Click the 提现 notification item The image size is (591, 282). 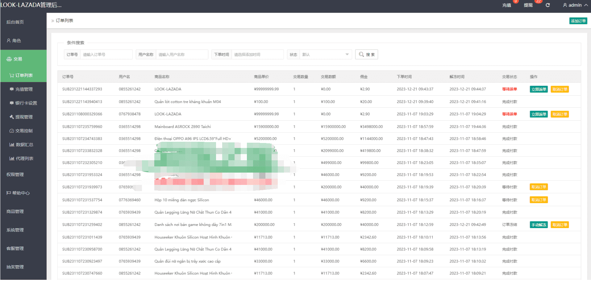click(x=528, y=5)
